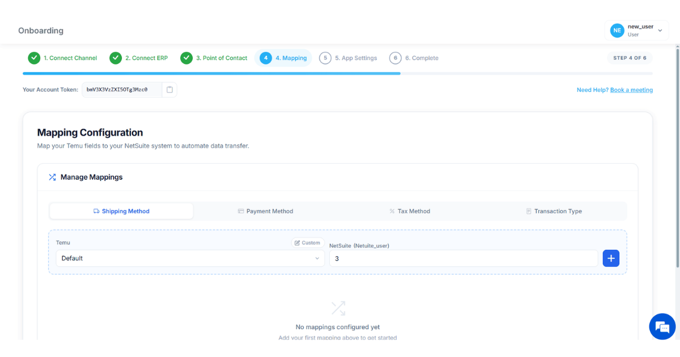Screen dimensions: 680x357
Task: Click the page vertical scrollbar
Action: tap(677, 159)
